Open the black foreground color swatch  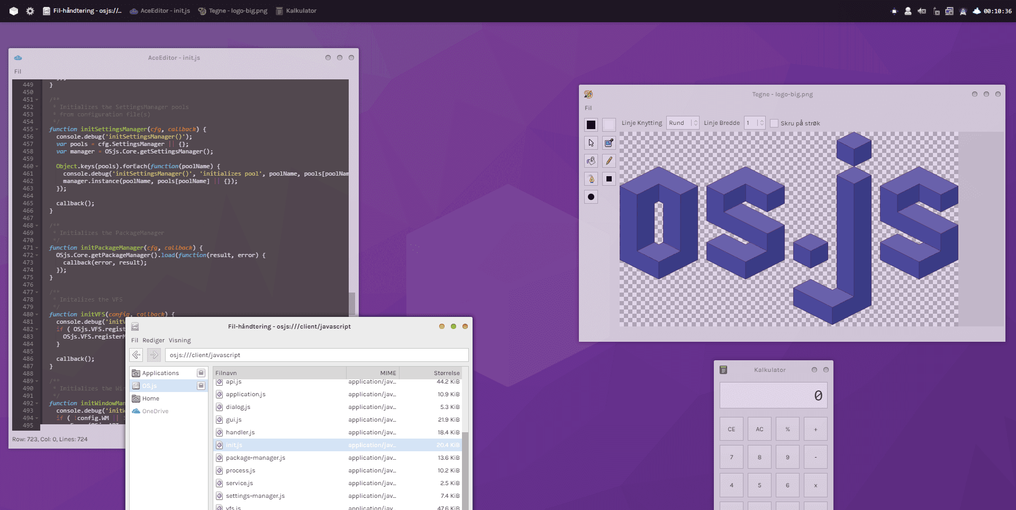point(591,125)
